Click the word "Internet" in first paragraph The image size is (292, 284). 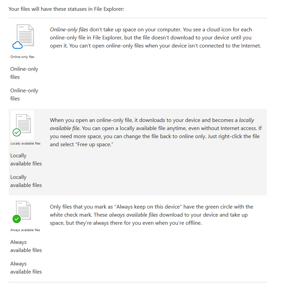click(251, 46)
